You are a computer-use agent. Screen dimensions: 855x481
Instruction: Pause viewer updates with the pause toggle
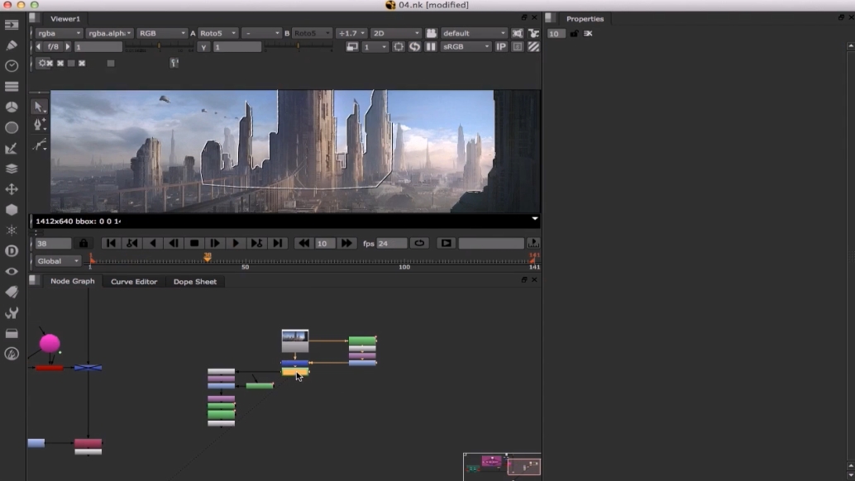point(431,47)
